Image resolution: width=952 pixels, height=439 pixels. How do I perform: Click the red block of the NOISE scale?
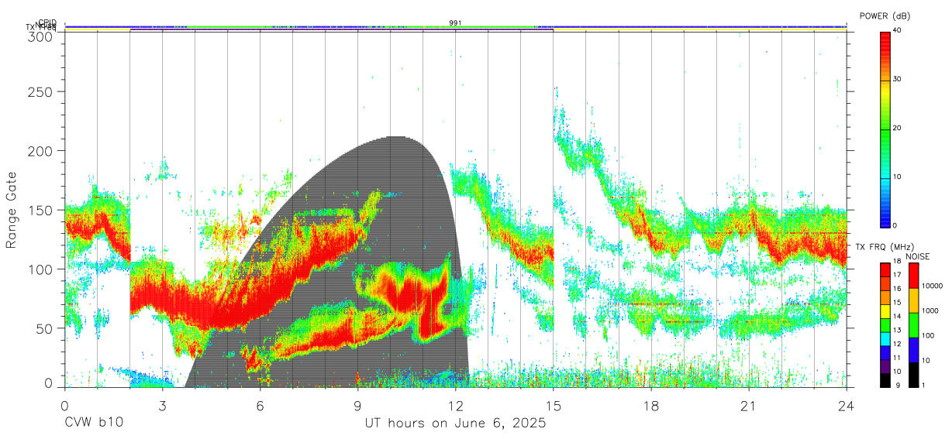click(915, 275)
